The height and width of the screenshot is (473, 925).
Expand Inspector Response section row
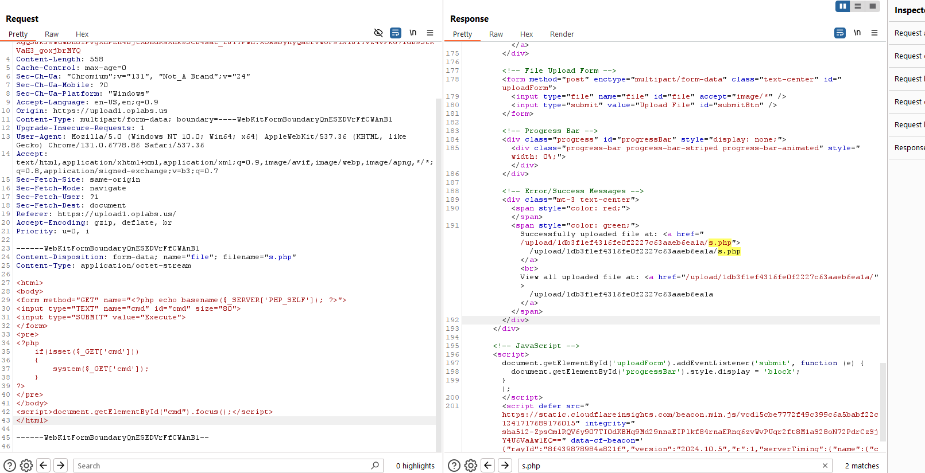908,148
